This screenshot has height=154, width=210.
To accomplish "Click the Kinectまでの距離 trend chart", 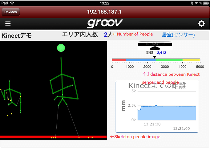I will coord(157,107).
